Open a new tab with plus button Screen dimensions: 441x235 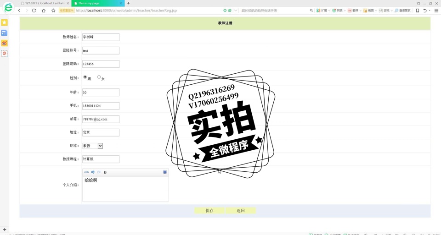(129, 3)
